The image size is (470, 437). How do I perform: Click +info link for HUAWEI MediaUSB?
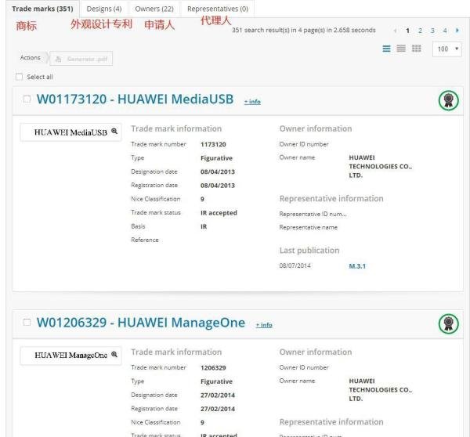point(252,102)
